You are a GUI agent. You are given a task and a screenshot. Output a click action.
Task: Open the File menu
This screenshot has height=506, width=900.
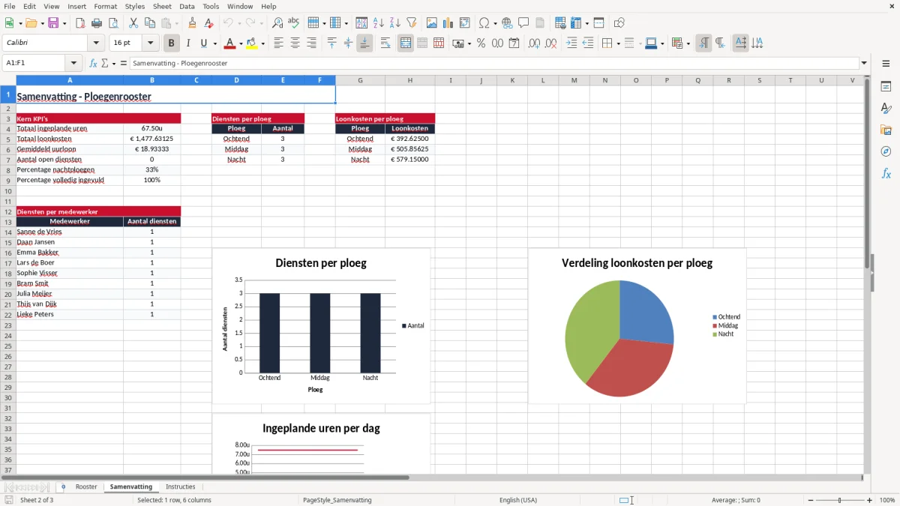[x=10, y=6]
